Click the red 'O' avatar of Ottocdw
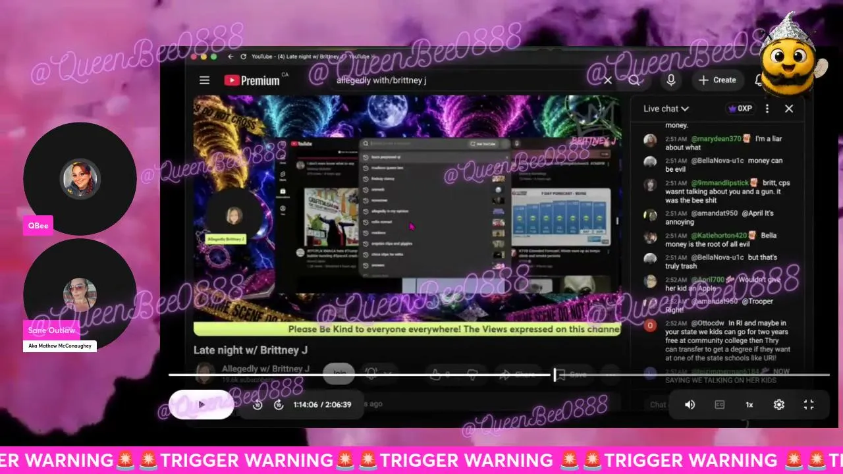Viewport: 843px width, 474px height. [x=650, y=325]
